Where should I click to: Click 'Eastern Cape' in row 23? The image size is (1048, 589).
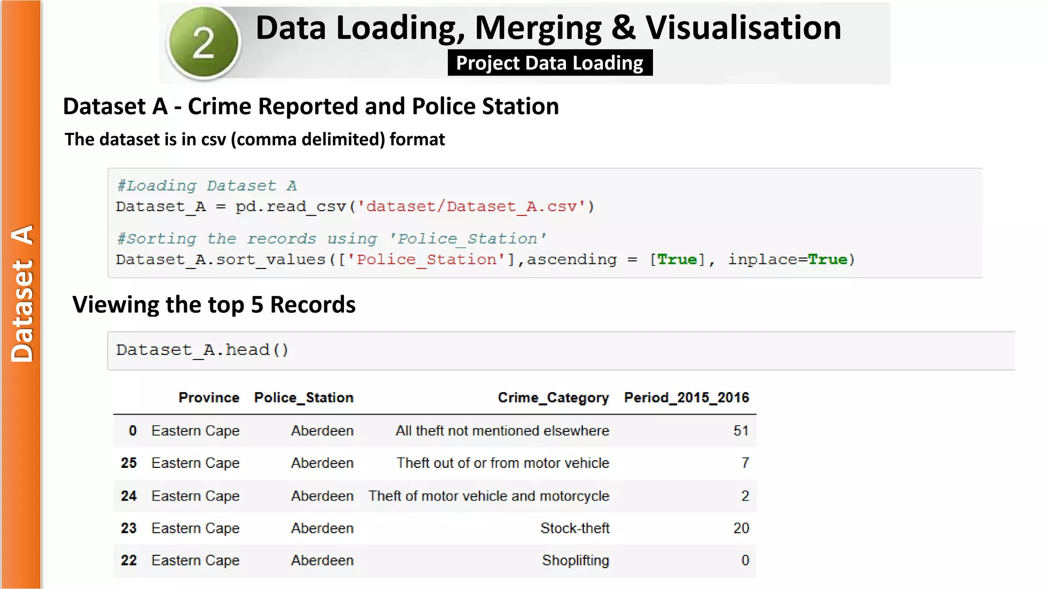(x=195, y=528)
